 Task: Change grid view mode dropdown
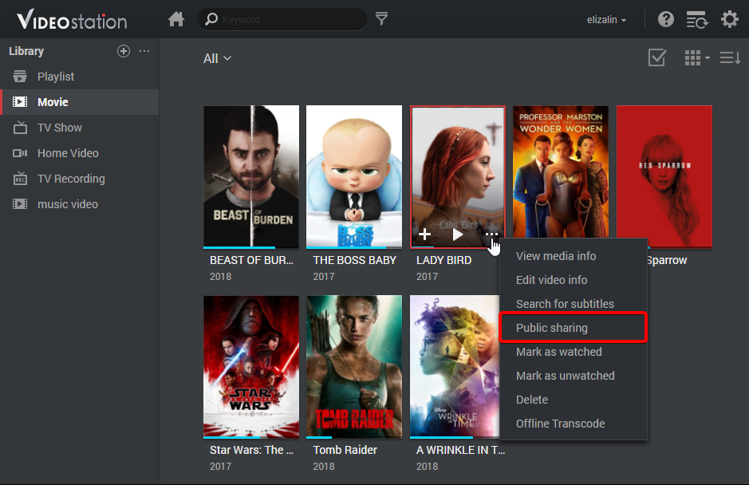[697, 57]
